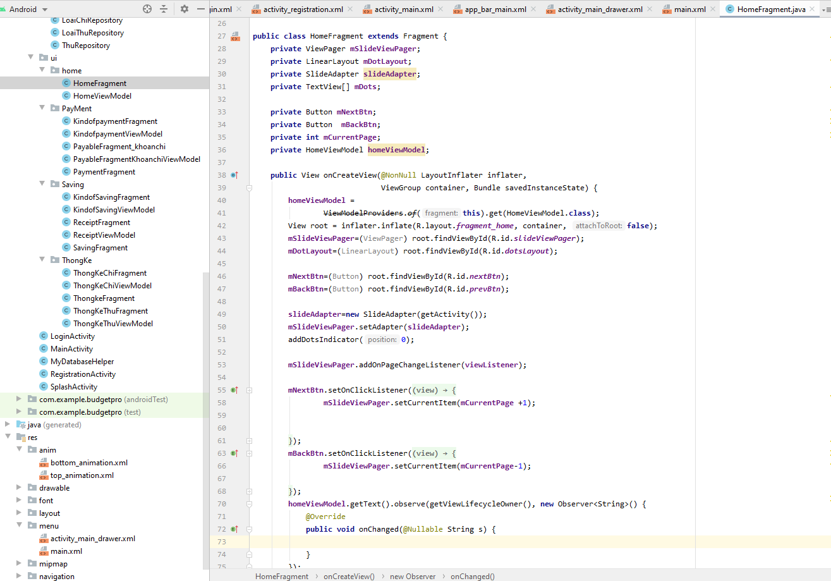Open top_animation.xml file
The height and width of the screenshot is (581, 831).
point(82,475)
